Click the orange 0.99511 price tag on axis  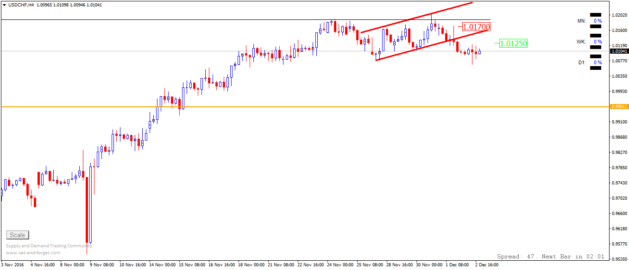pos(619,106)
